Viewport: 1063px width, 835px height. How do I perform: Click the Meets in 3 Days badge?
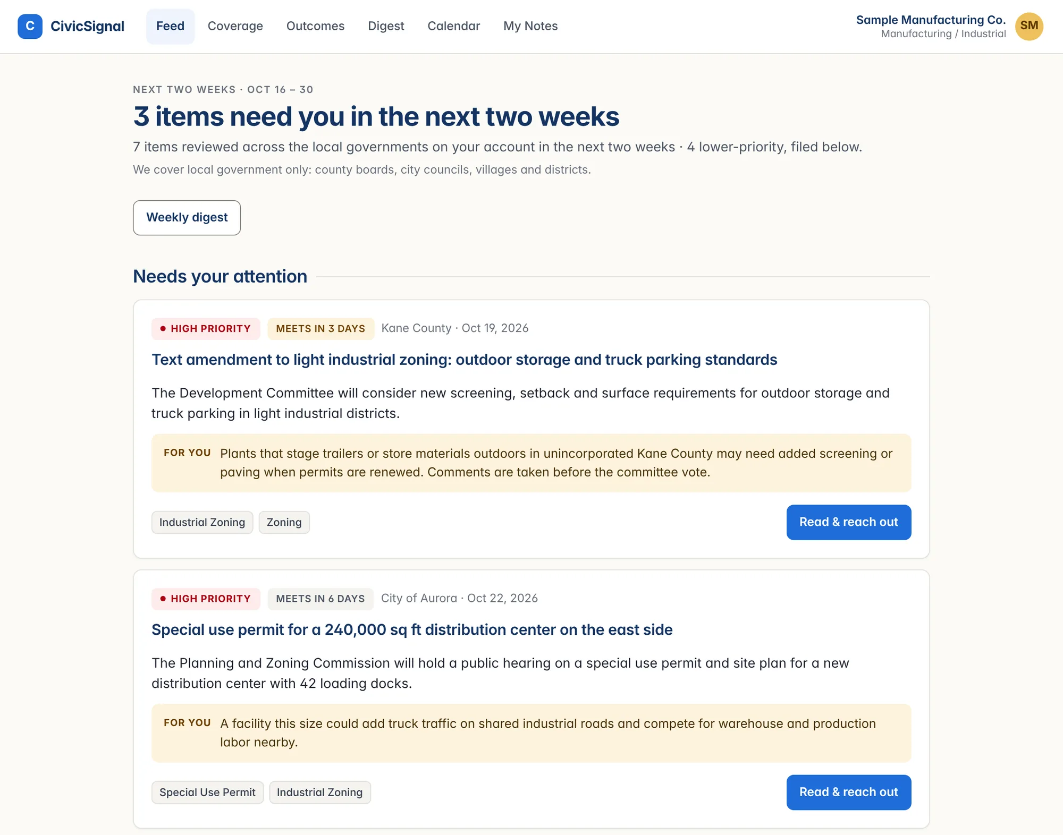click(x=320, y=328)
